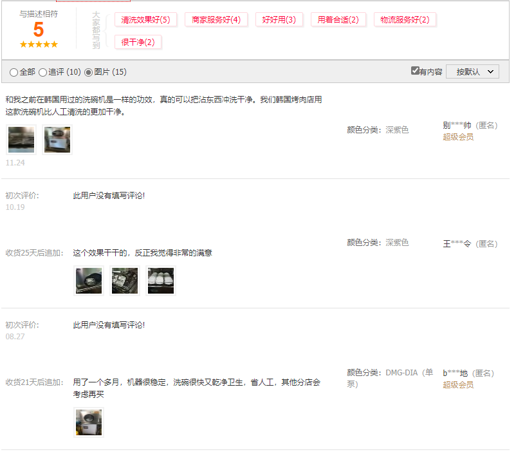Open the first photo in 王***令's follow-up review
The height and width of the screenshot is (452, 516).
(88, 280)
